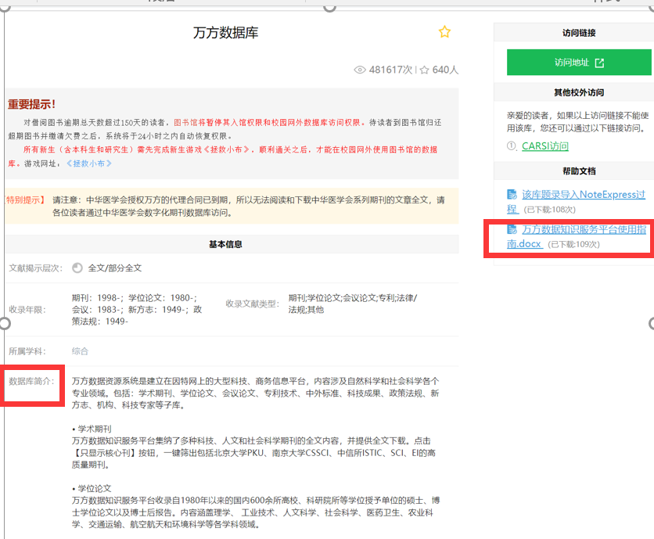The image size is (654, 539).
Task: Click the document icon beside 万方数据知识服务平台使用指南
Action: 512,229
